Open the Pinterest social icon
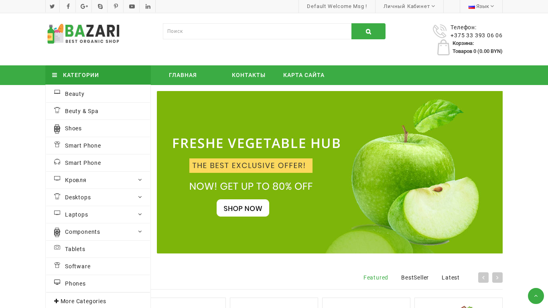 [x=116, y=6]
